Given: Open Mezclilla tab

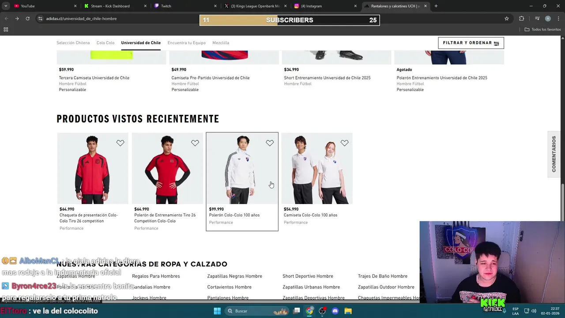Looking at the screenshot, I should tap(221, 43).
